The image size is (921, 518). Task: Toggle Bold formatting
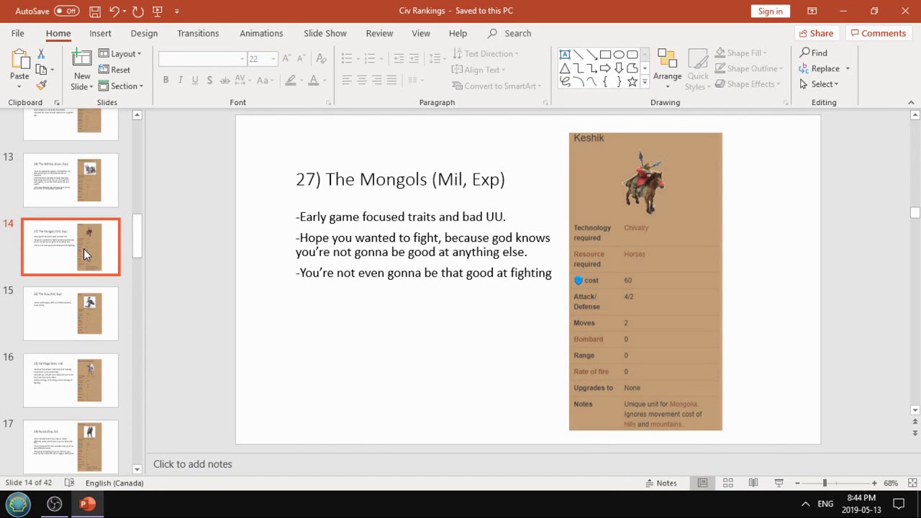click(x=165, y=80)
